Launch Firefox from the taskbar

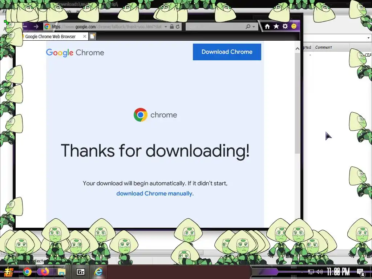pos(45,272)
